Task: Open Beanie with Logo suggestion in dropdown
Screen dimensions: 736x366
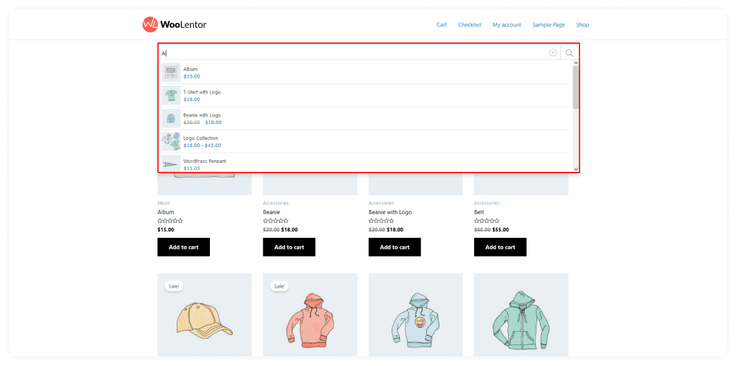Action: tap(202, 115)
